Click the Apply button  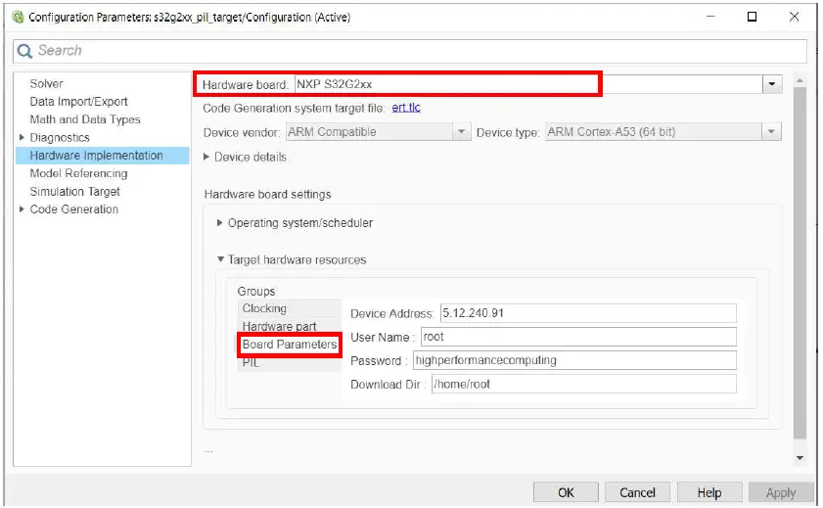[781, 492]
